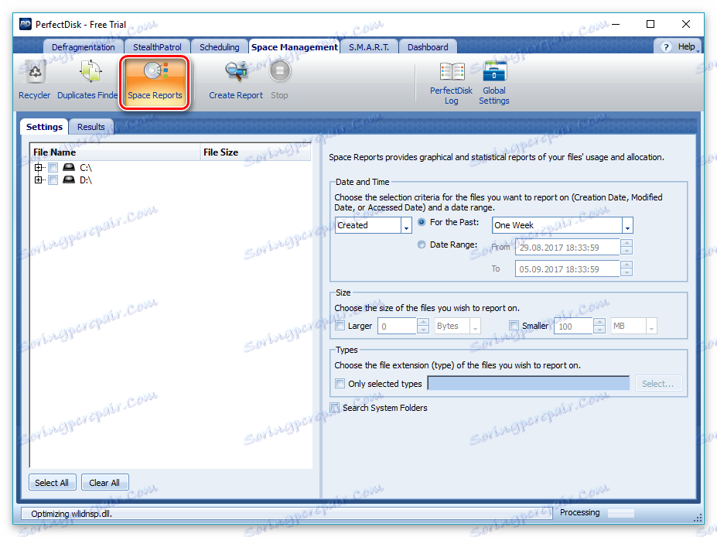Open Global Settings

[493, 84]
